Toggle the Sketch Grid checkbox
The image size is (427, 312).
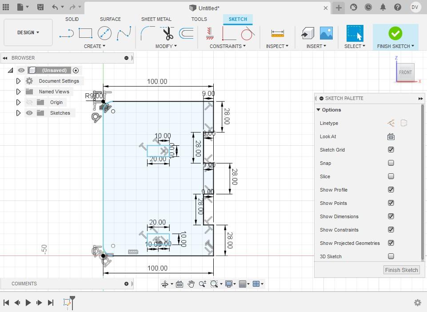(x=391, y=150)
